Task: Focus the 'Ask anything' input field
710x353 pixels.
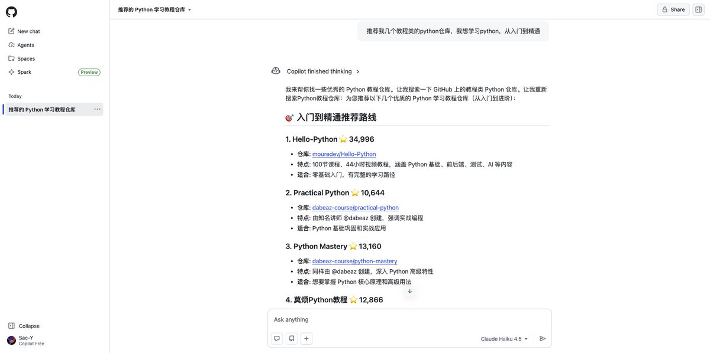Action: [x=409, y=319]
